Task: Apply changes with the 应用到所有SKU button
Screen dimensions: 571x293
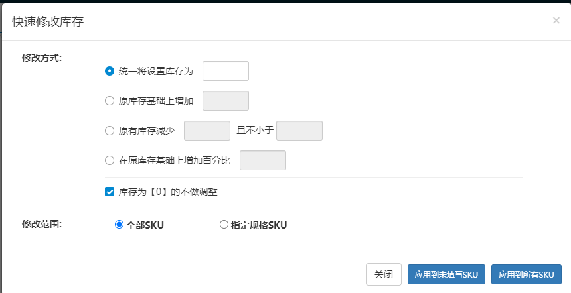Action: click(x=526, y=274)
